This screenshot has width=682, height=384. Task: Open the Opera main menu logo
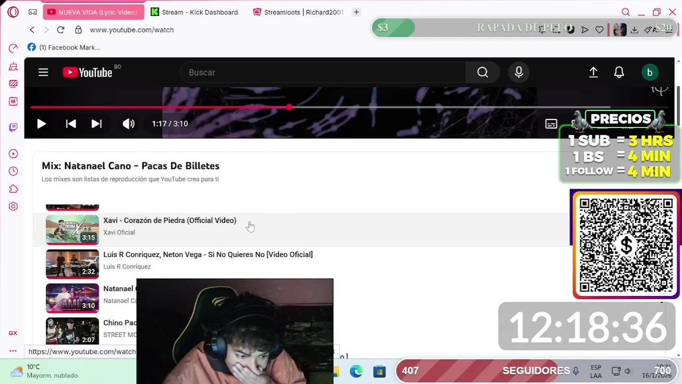click(13, 12)
